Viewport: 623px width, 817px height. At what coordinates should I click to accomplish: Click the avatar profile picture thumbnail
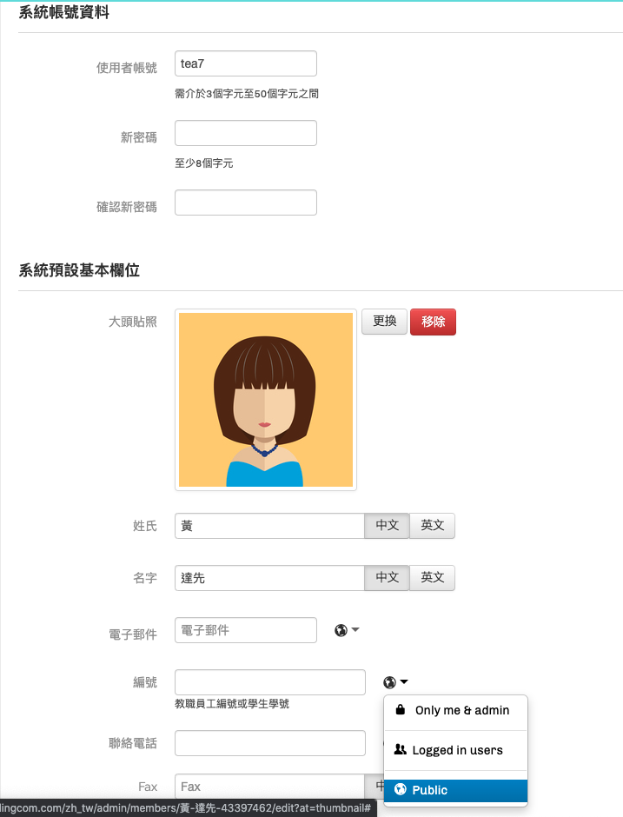point(266,400)
